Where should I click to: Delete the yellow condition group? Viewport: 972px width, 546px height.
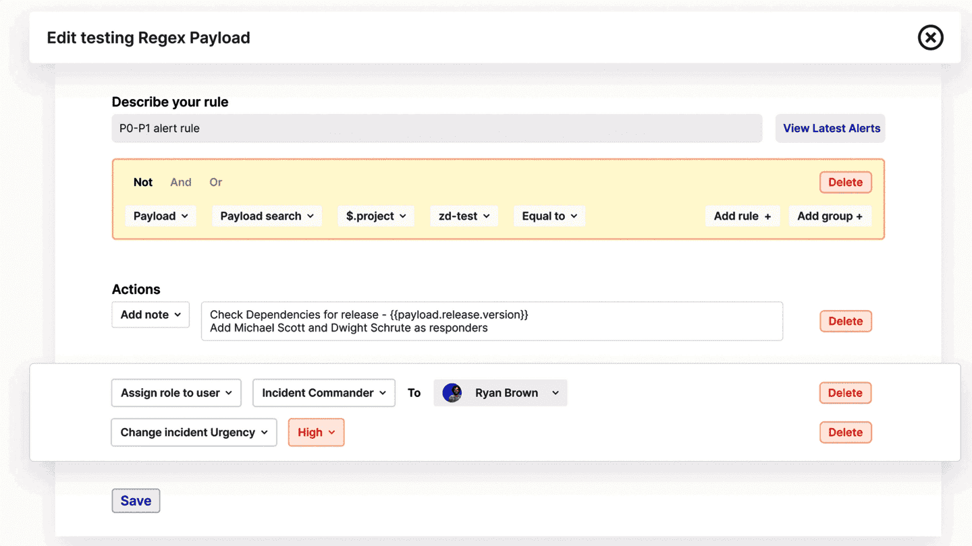845,182
